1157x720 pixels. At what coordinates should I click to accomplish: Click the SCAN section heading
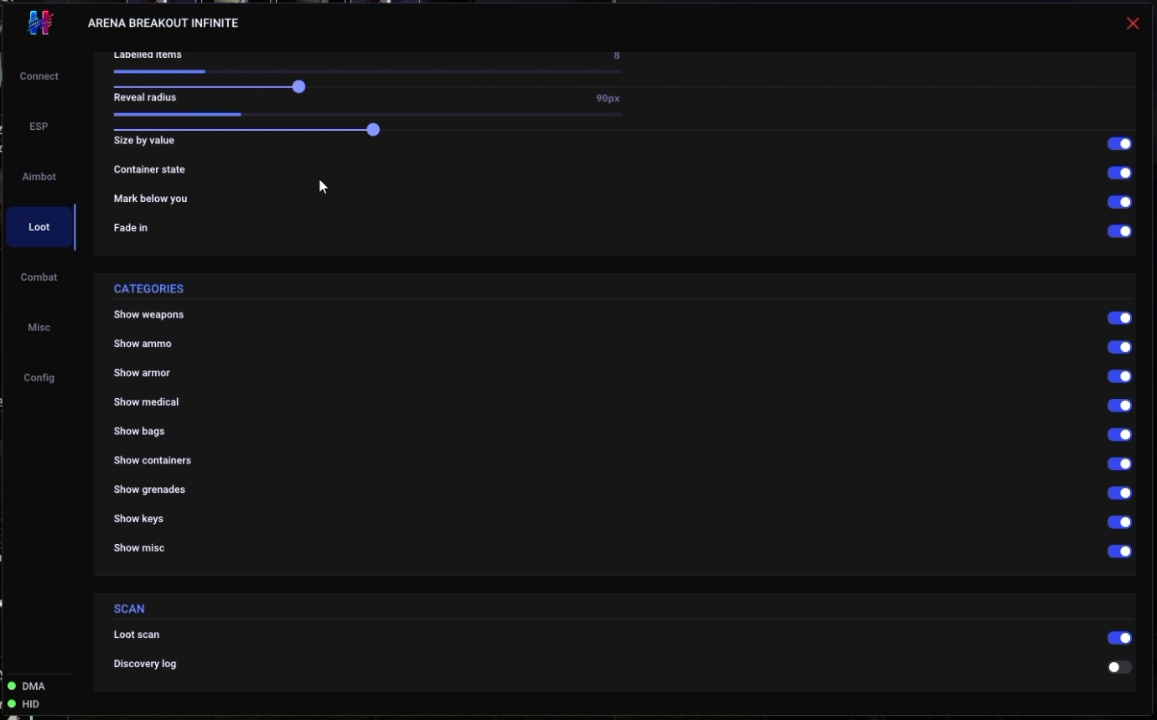coord(129,609)
